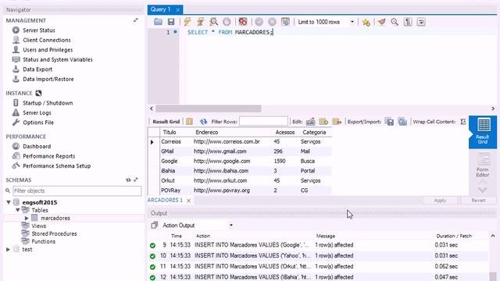Open Startup / Shutdown
Image resolution: width=500 pixels, height=281 pixels.
[x=48, y=103]
